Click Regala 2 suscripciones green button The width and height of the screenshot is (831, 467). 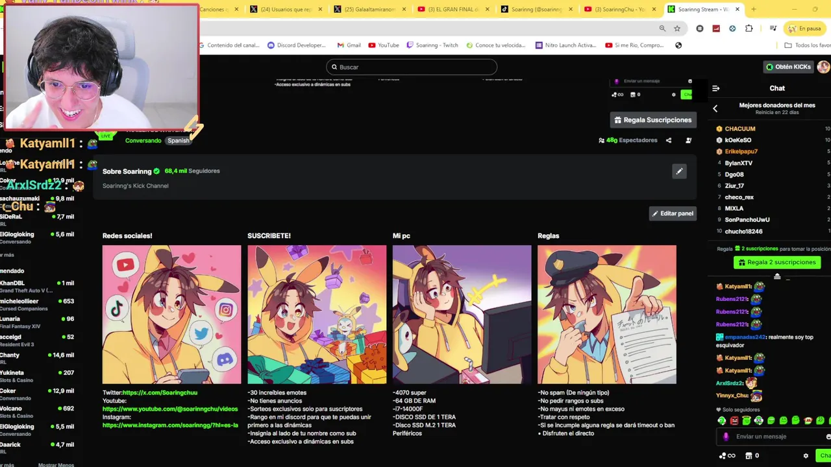point(777,262)
